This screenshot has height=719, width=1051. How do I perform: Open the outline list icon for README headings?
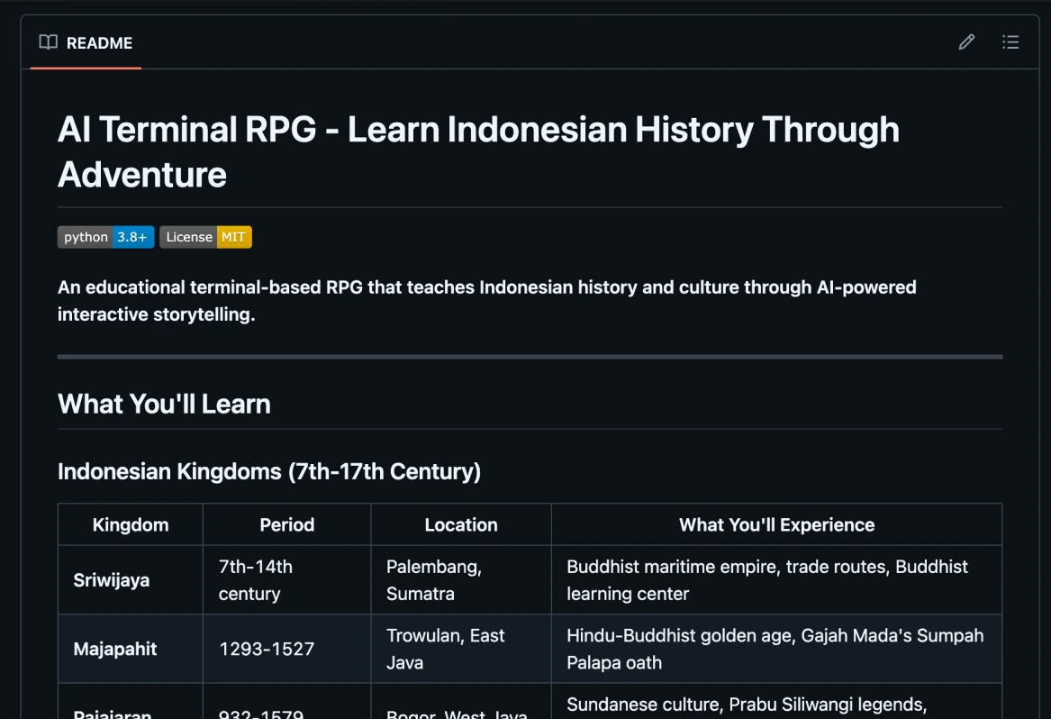[x=1010, y=41]
